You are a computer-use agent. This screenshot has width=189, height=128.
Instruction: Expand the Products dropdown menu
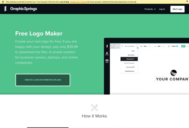point(150,9)
